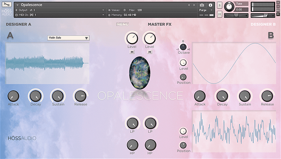Adjust Designer A Decay knob
281x159 pixels.
coord(36,96)
